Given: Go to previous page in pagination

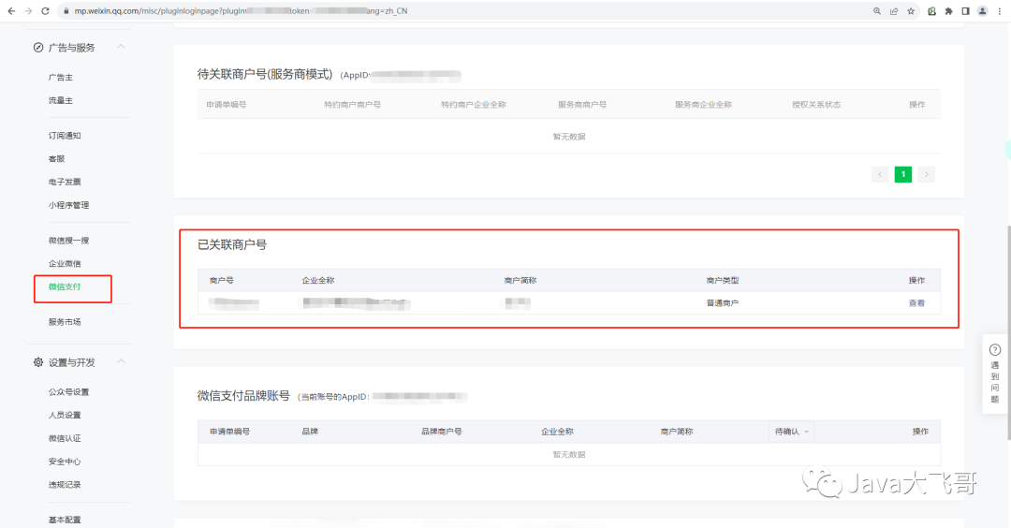Looking at the screenshot, I should (x=880, y=174).
